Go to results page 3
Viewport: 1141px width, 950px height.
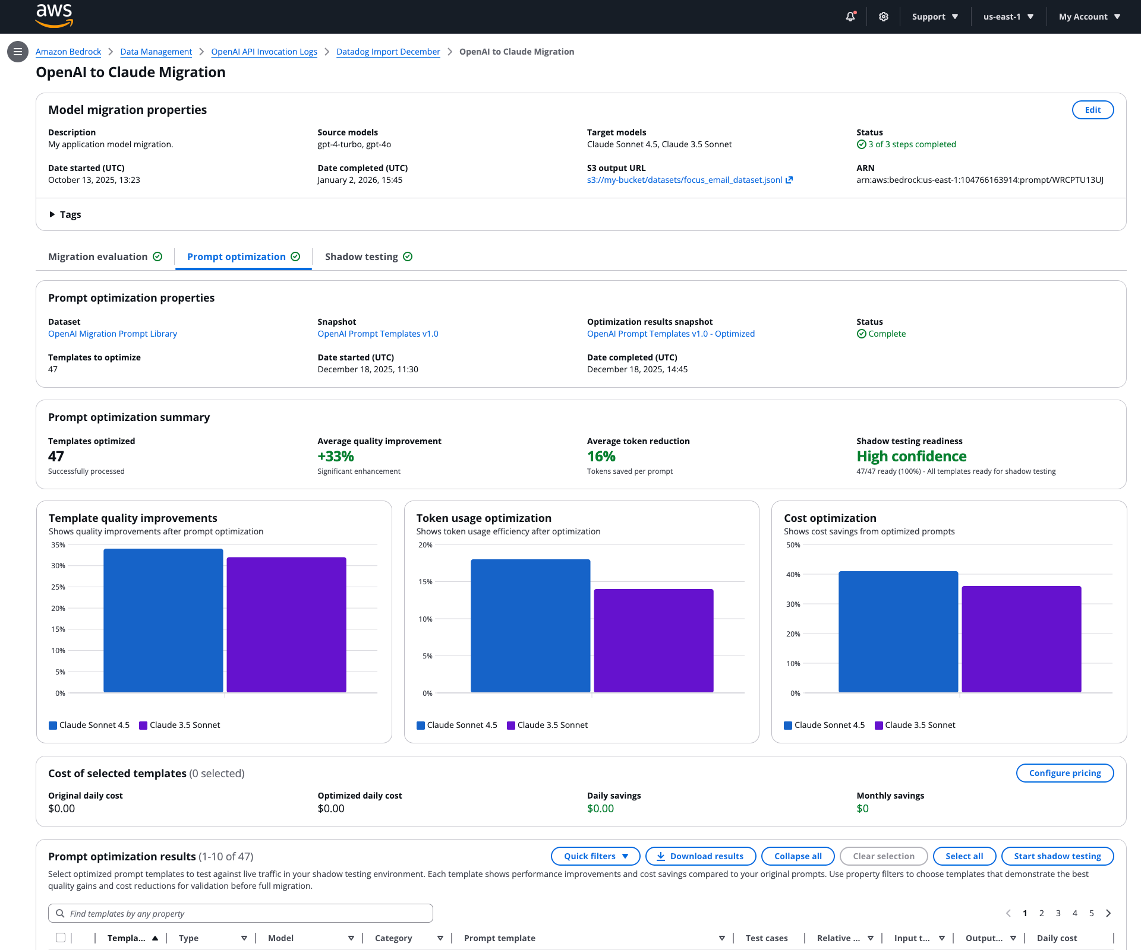1058,913
